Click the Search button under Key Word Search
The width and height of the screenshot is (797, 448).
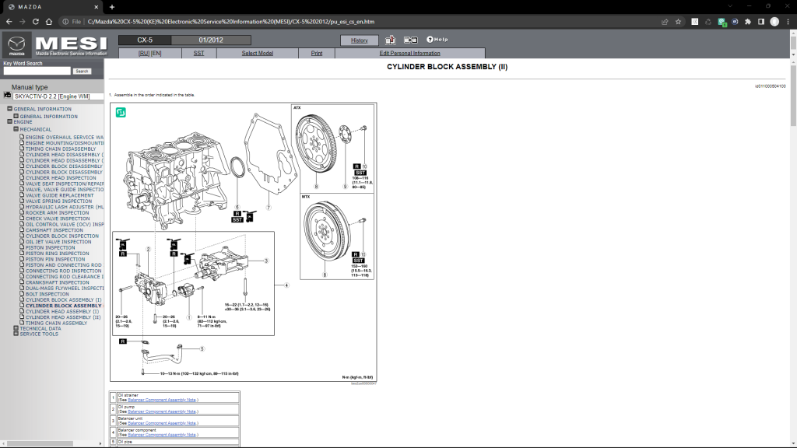81,70
